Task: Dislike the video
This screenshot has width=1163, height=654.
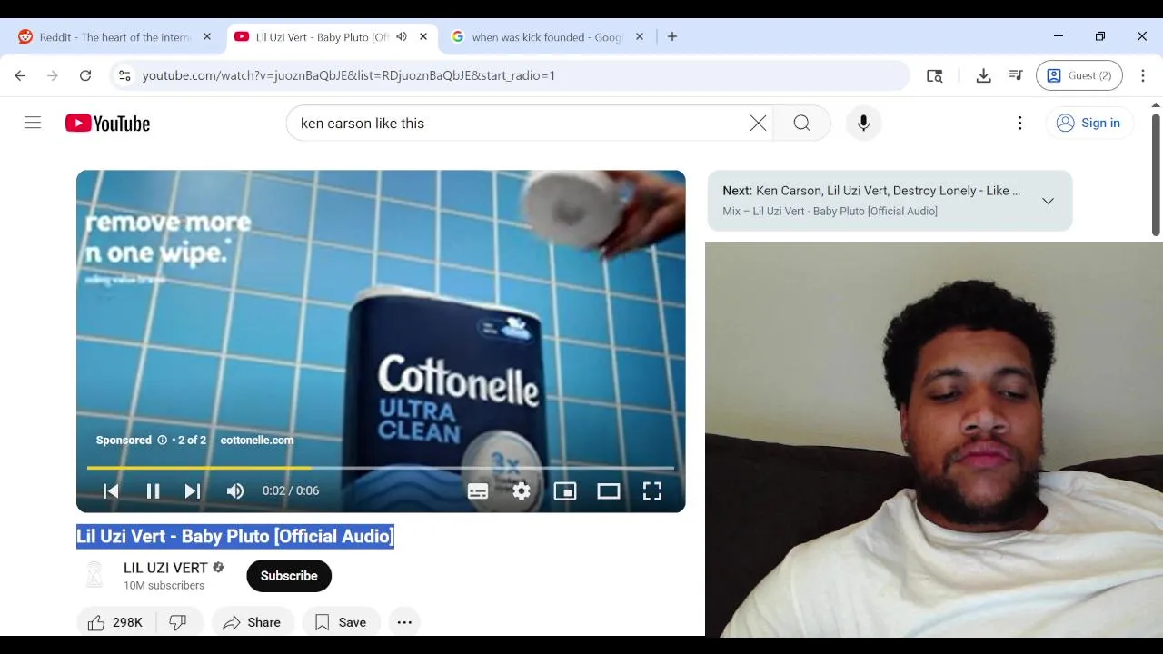Action: [x=180, y=622]
